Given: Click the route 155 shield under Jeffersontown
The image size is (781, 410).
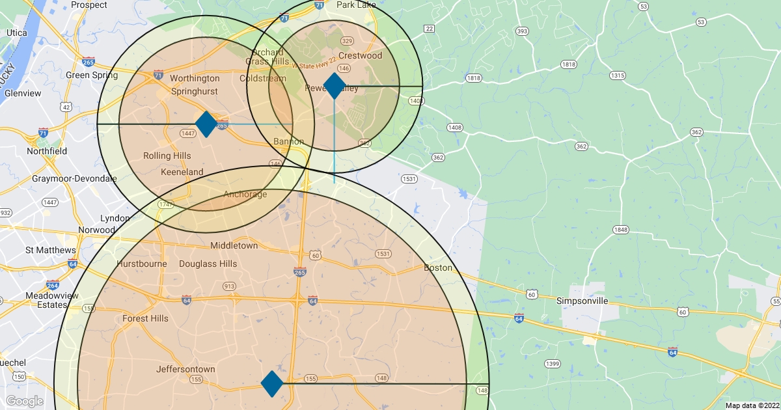Looking at the screenshot, I should [x=196, y=379].
